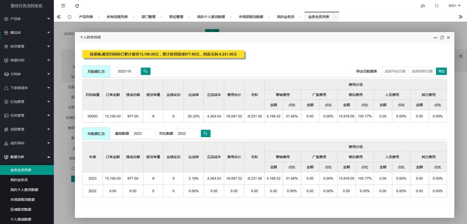Click the 数据分析 chart icon in sidebar
The height and width of the screenshot is (224, 467).
click(6, 157)
